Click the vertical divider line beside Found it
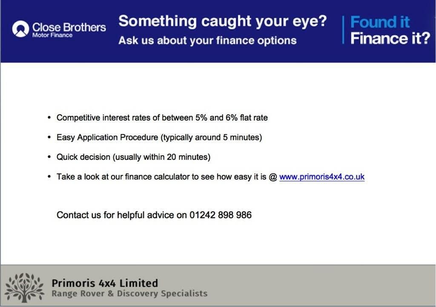The width and height of the screenshot is (436, 307). pyautogui.click(x=344, y=30)
